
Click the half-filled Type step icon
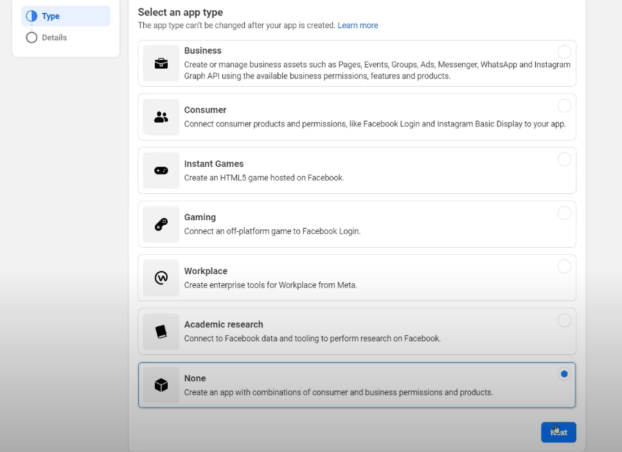pyautogui.click(x=31, y=16)
